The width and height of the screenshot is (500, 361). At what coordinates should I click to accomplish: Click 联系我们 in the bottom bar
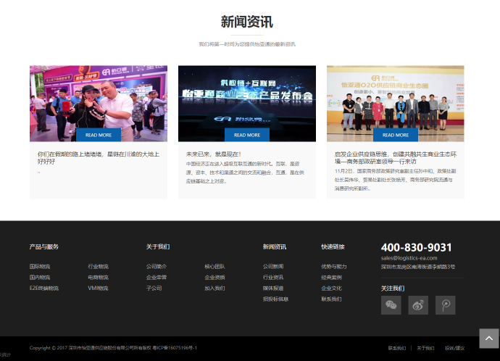point(397,348)
